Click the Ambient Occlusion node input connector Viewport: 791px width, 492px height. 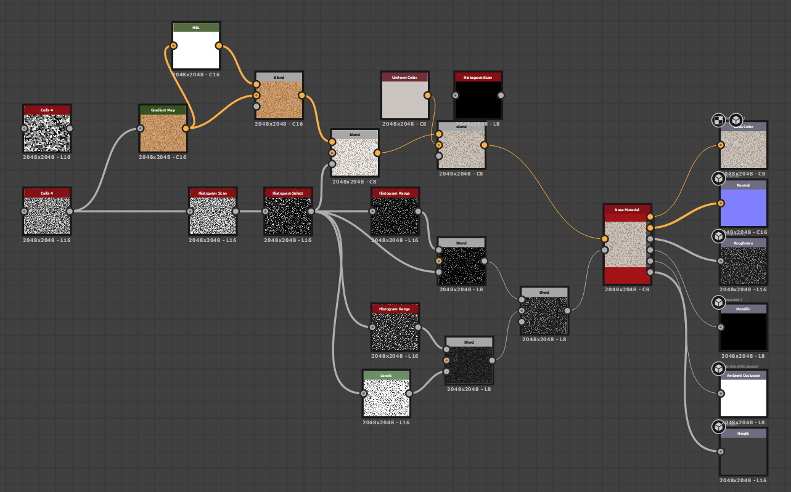[721, 393]
